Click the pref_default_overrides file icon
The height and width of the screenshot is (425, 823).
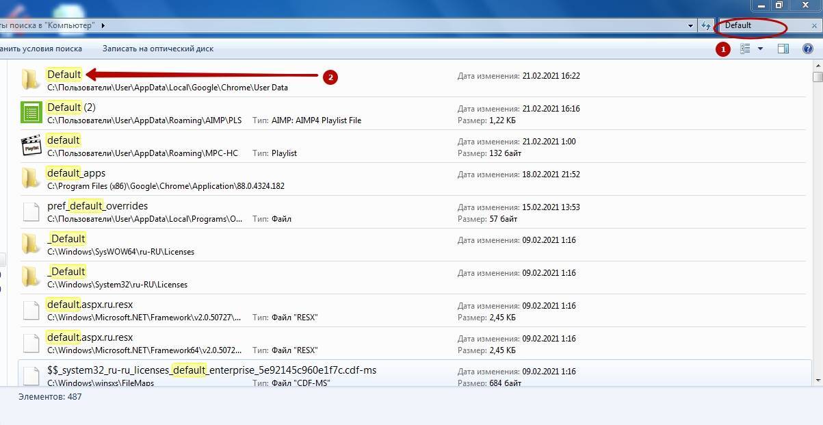(x=31, y=211)
